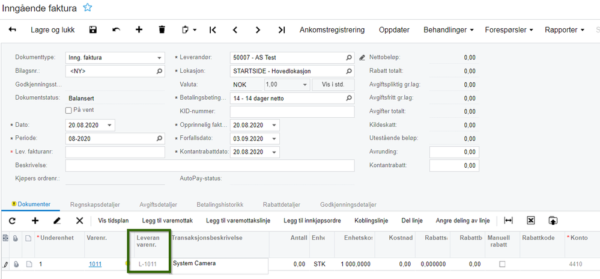Click the favorite star next to Inngående faktura
The height and width of the screenshot is (279, 600).
tap(88, 8)
